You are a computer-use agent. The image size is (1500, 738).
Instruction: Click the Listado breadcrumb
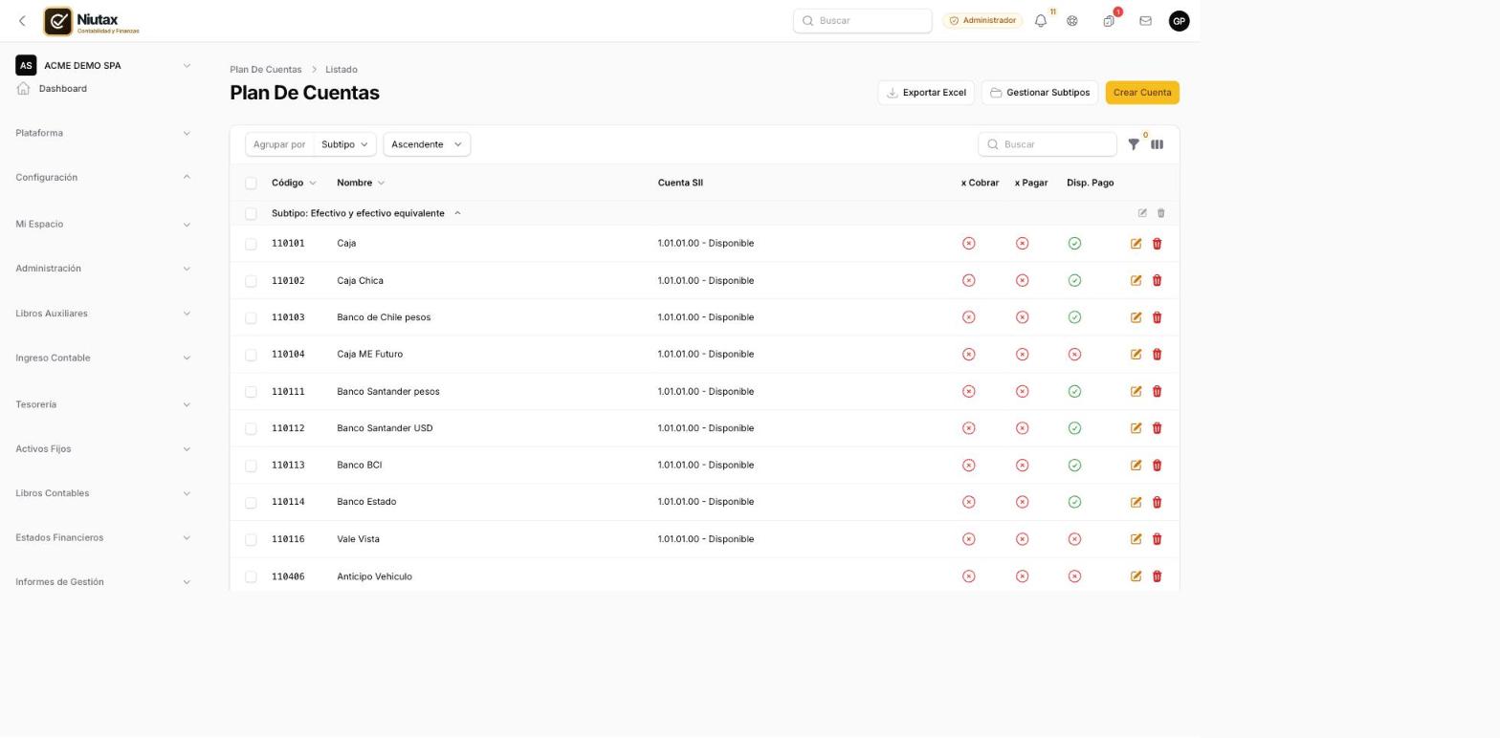pos(342,70)
